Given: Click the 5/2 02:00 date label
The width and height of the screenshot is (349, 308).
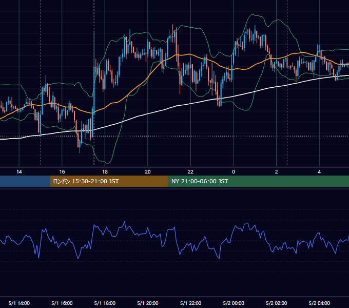Looking at the screenshot, I should (x=276, y=303).
